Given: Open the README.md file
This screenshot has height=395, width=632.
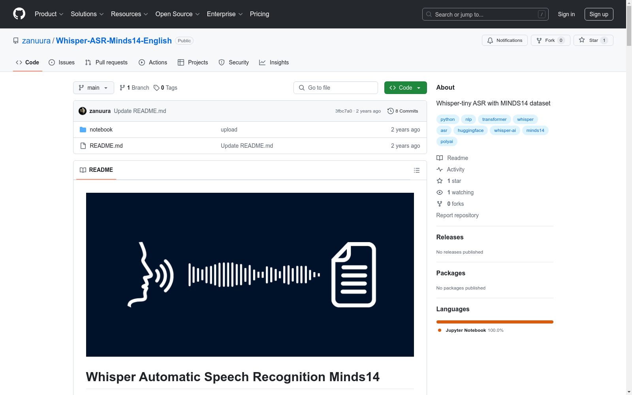Looking at the screenshot, I should click(106, 146).
